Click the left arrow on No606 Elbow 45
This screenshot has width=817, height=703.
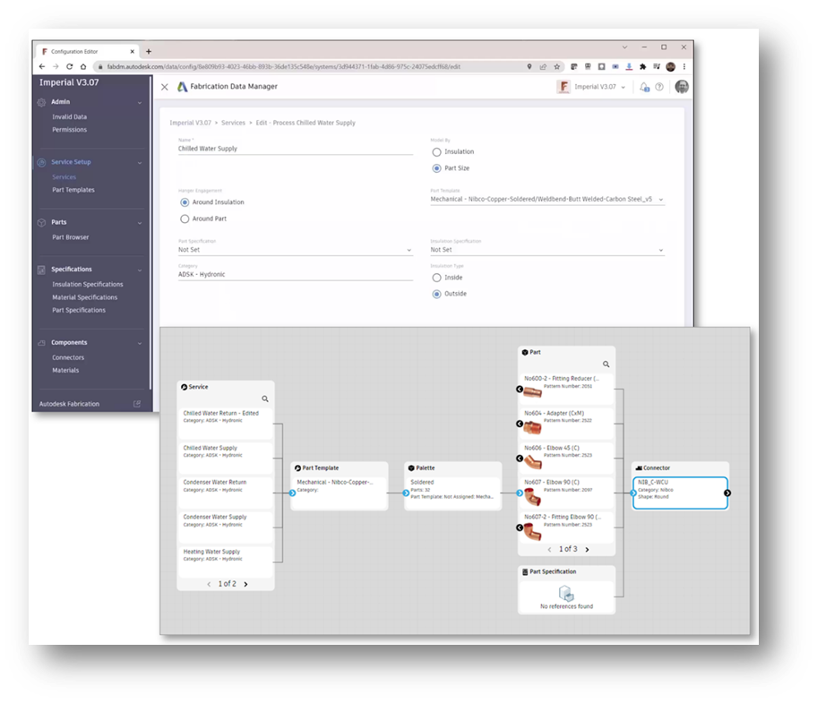(520, 459)
